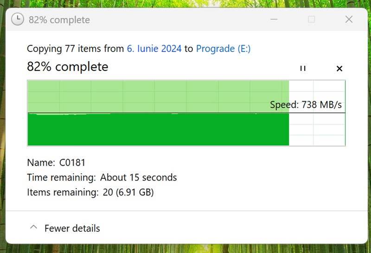Click the file name C0181
371x253 pixels.
(x=72, y=162)
